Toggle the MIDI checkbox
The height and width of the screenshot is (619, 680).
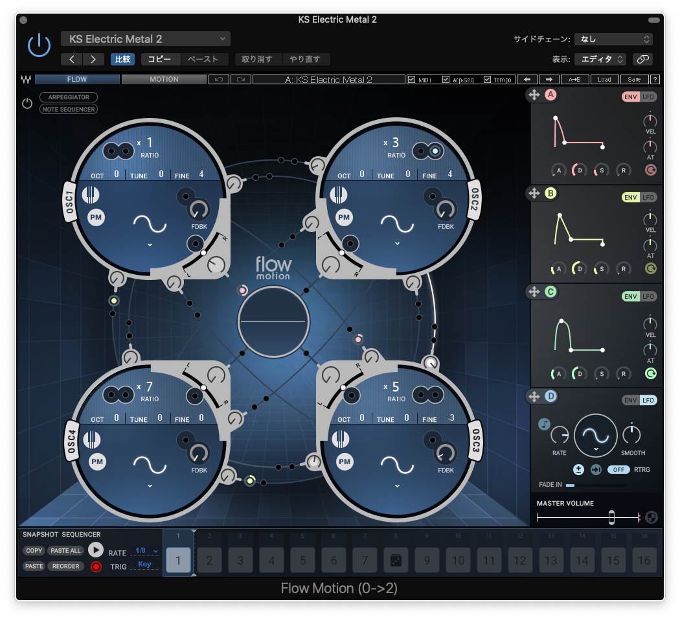[411, 80]
